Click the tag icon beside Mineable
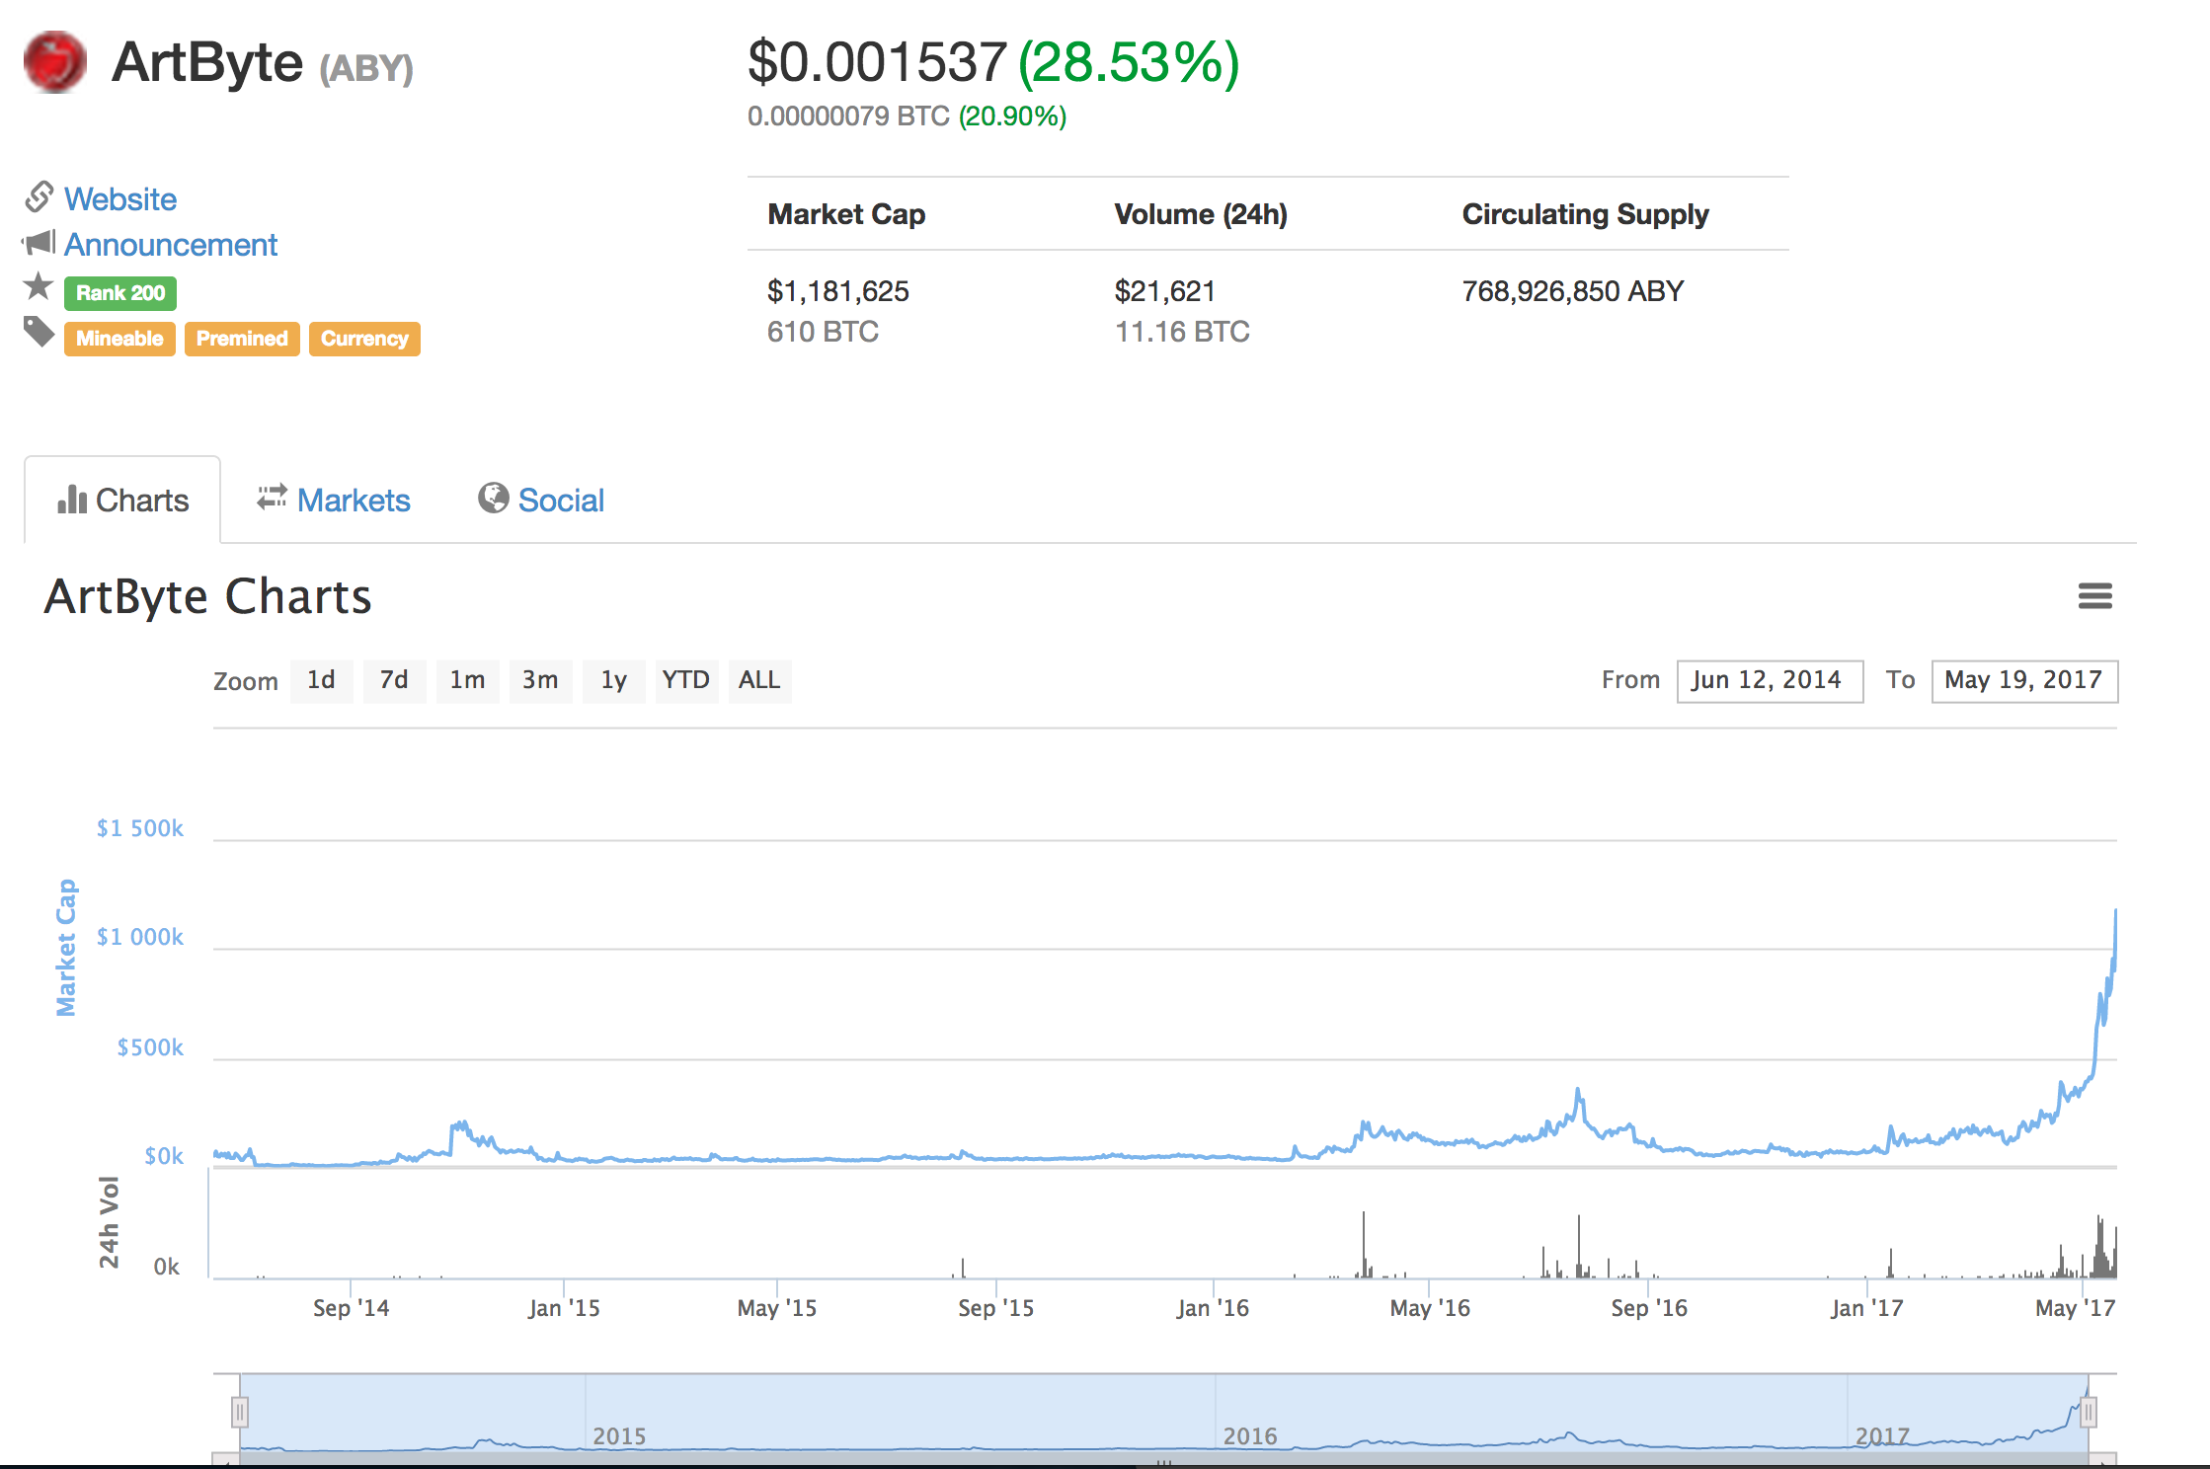The width and height of the screenshot is (2210, 1469). point(39,333)
